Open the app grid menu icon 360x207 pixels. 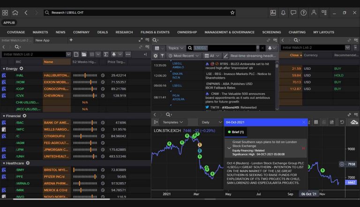5,13
